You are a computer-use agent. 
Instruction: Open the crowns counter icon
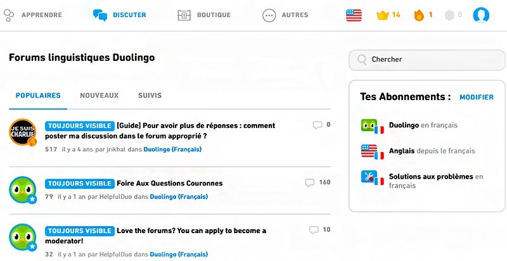tap(382, 15)
